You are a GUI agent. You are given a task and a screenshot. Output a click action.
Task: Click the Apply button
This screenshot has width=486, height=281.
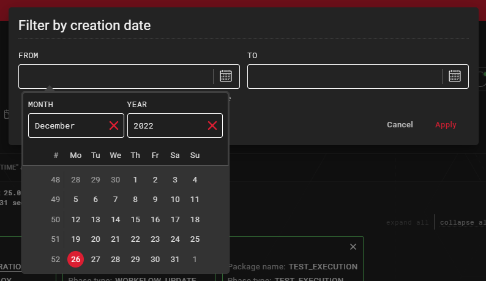[x=446, y=125]
